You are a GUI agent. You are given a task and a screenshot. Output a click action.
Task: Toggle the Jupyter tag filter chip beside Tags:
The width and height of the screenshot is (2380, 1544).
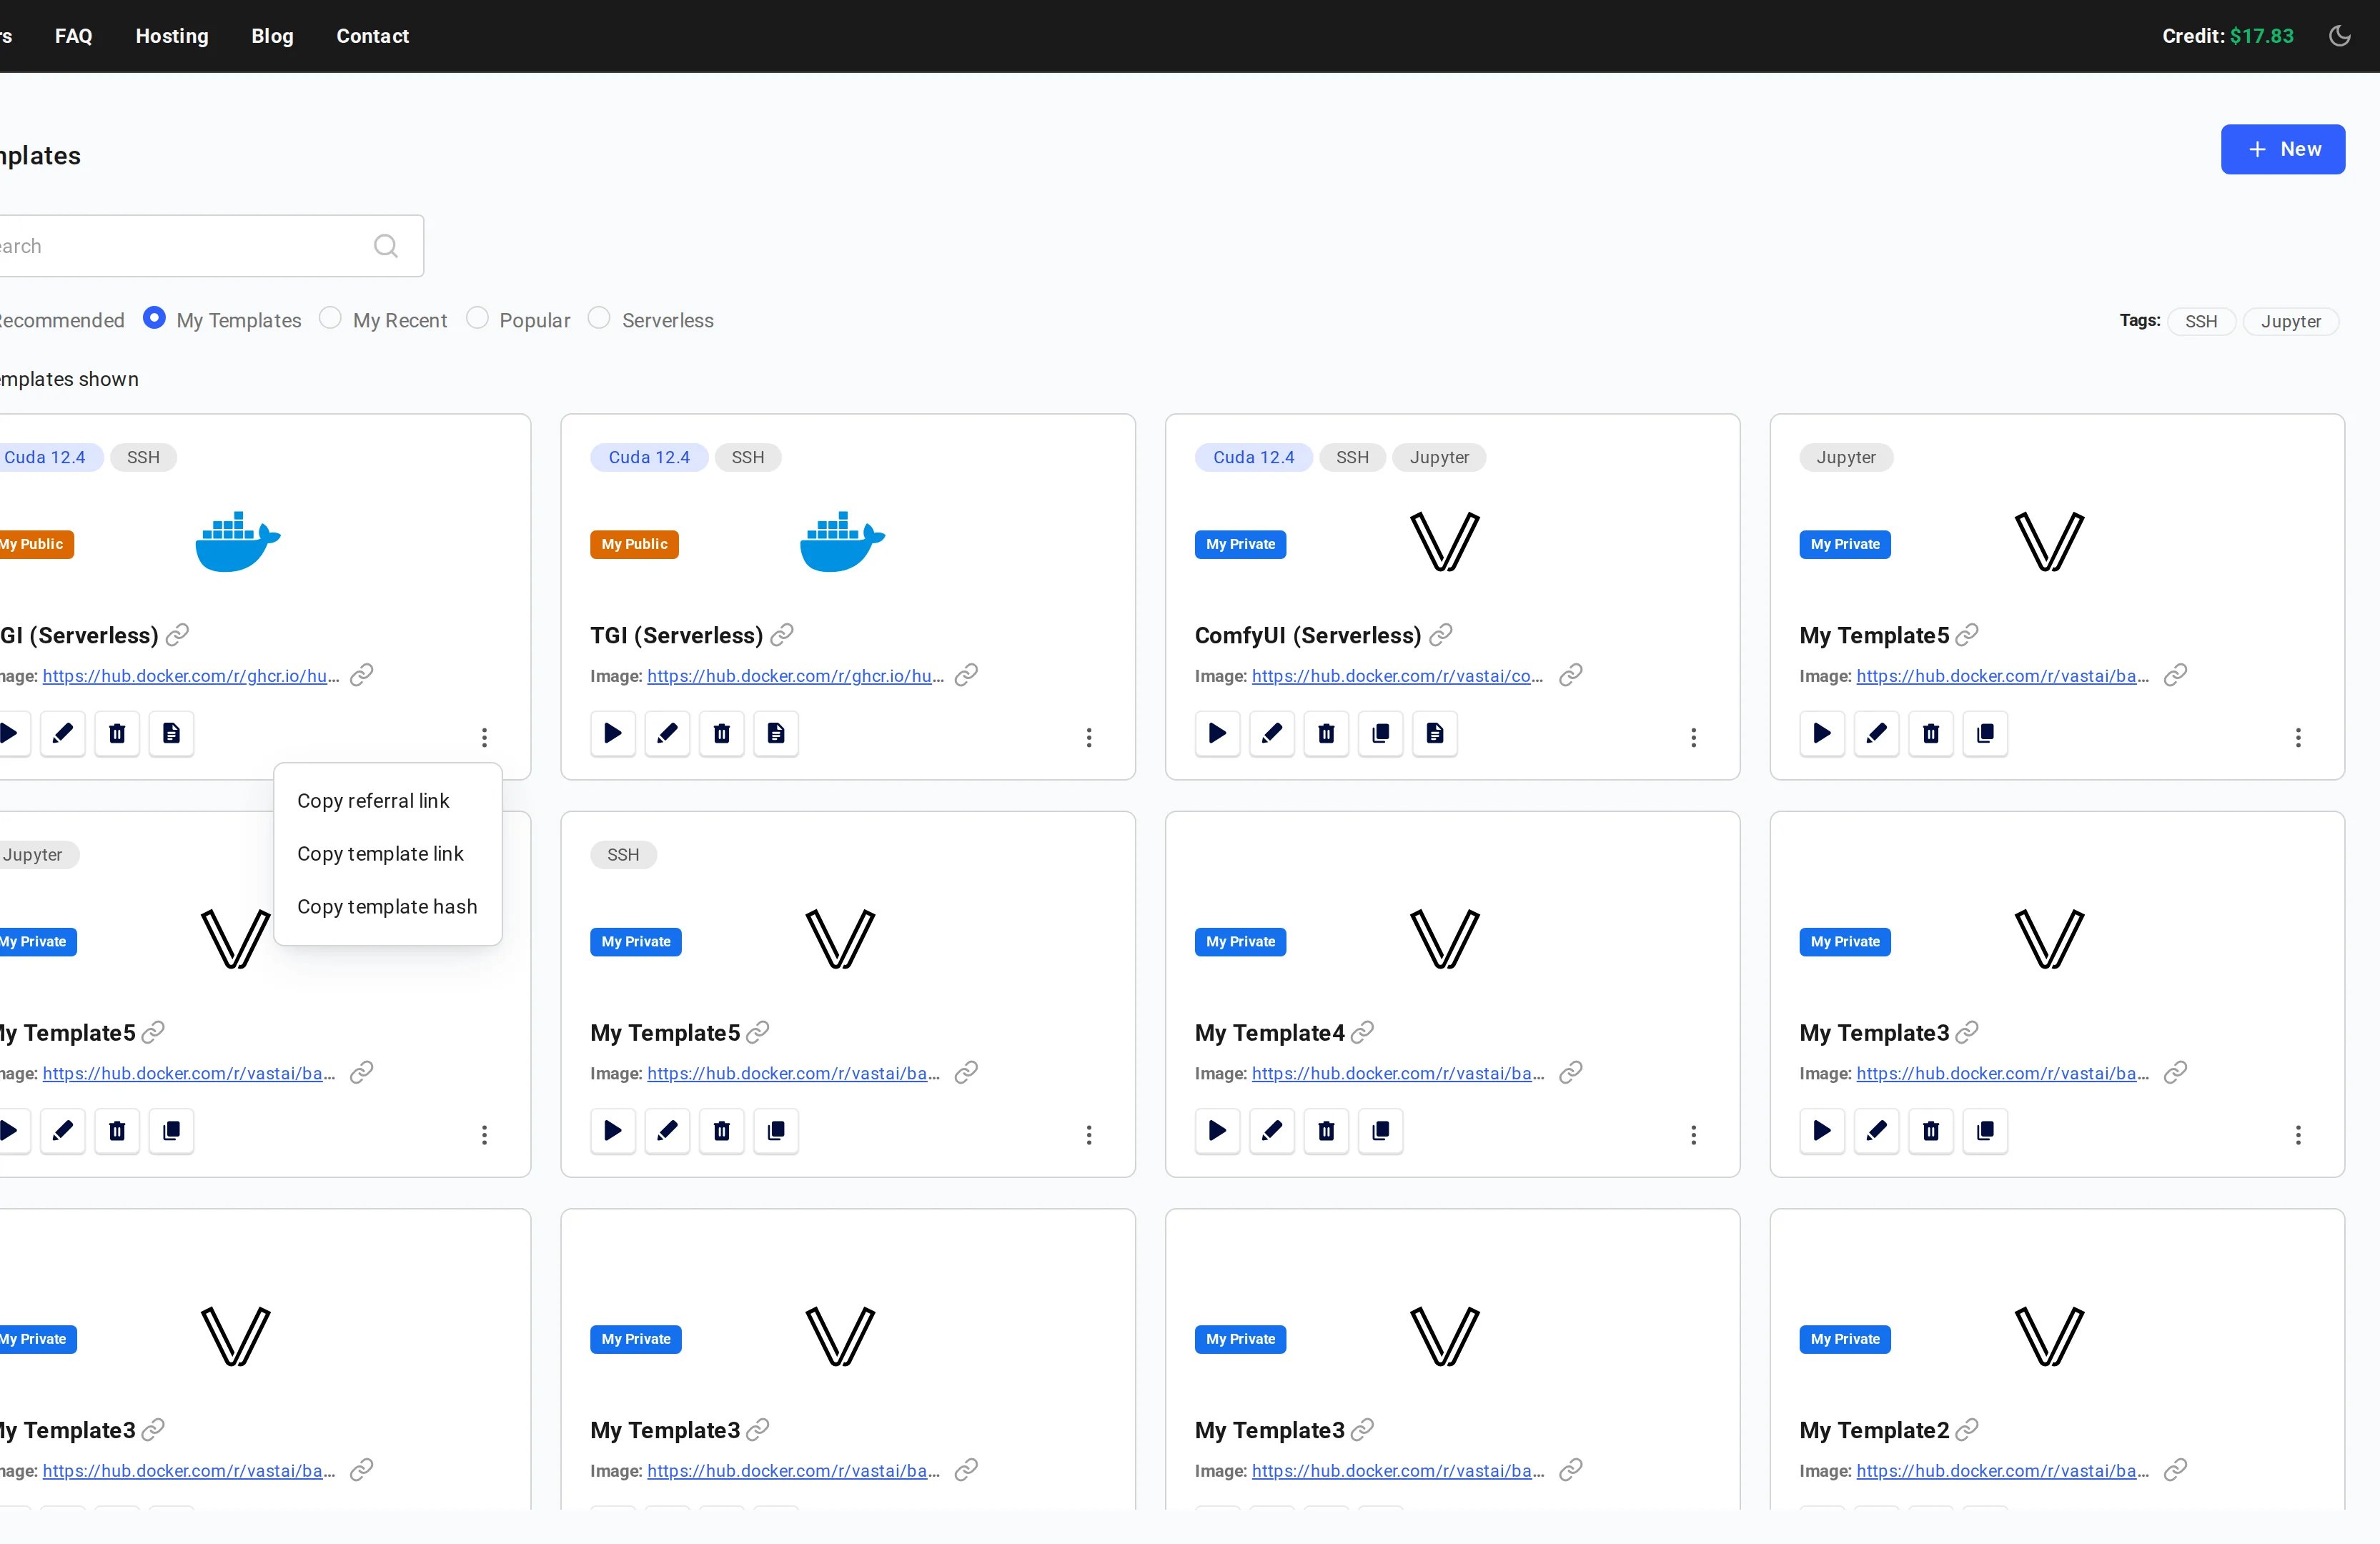[2291, 321]
